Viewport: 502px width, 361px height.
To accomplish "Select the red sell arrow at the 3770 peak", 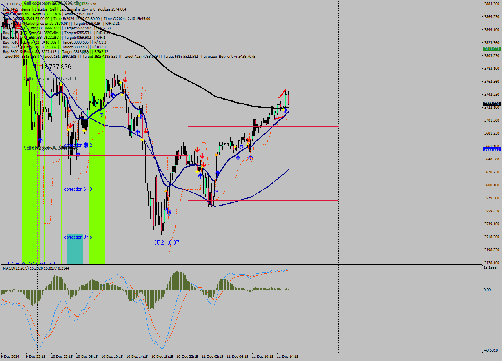I will tap(125, 81).
